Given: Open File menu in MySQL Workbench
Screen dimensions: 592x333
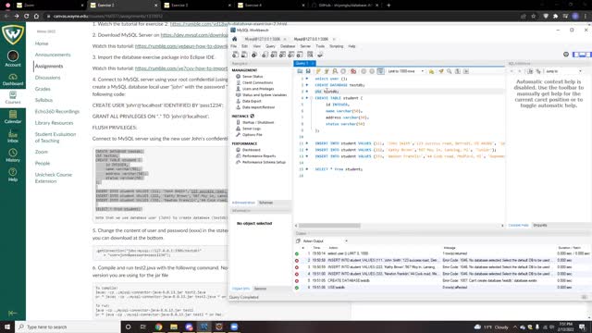Looking at the screenshot, I should pos(234,46).
